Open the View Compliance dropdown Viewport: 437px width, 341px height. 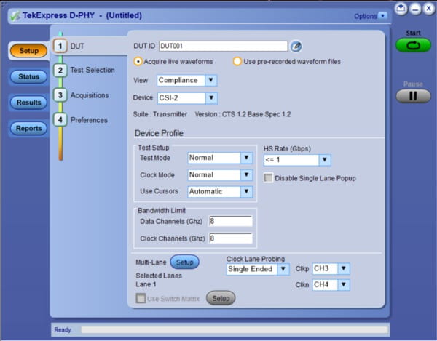[211, 80]
